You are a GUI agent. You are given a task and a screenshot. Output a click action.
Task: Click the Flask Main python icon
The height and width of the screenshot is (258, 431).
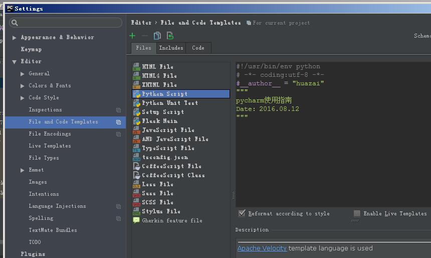pos(137,121)
